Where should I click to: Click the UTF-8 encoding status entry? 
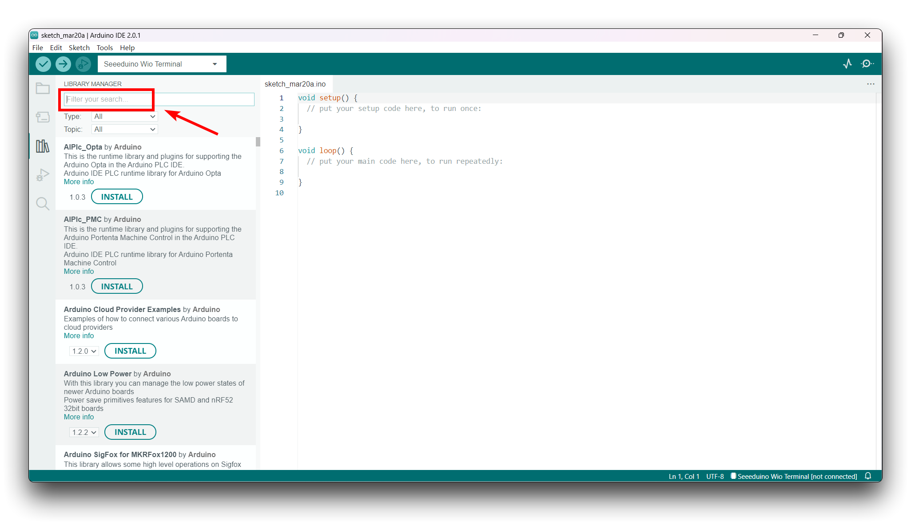click(715, 476)
